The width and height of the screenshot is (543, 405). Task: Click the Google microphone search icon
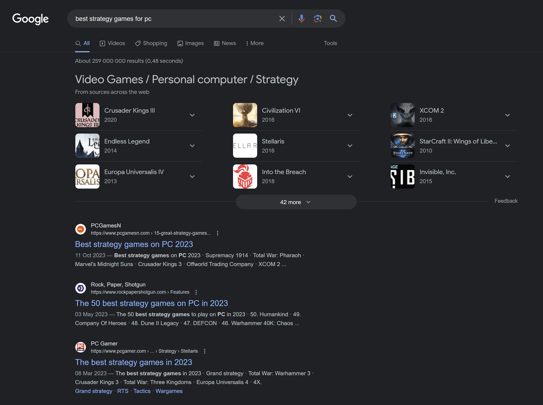point(301,18)
